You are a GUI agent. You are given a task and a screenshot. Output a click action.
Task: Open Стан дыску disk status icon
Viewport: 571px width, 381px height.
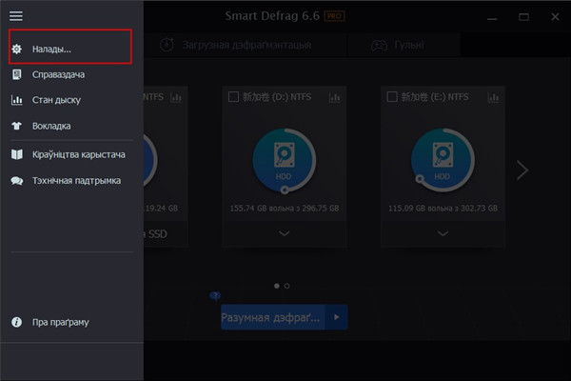[x=16, y=100]
